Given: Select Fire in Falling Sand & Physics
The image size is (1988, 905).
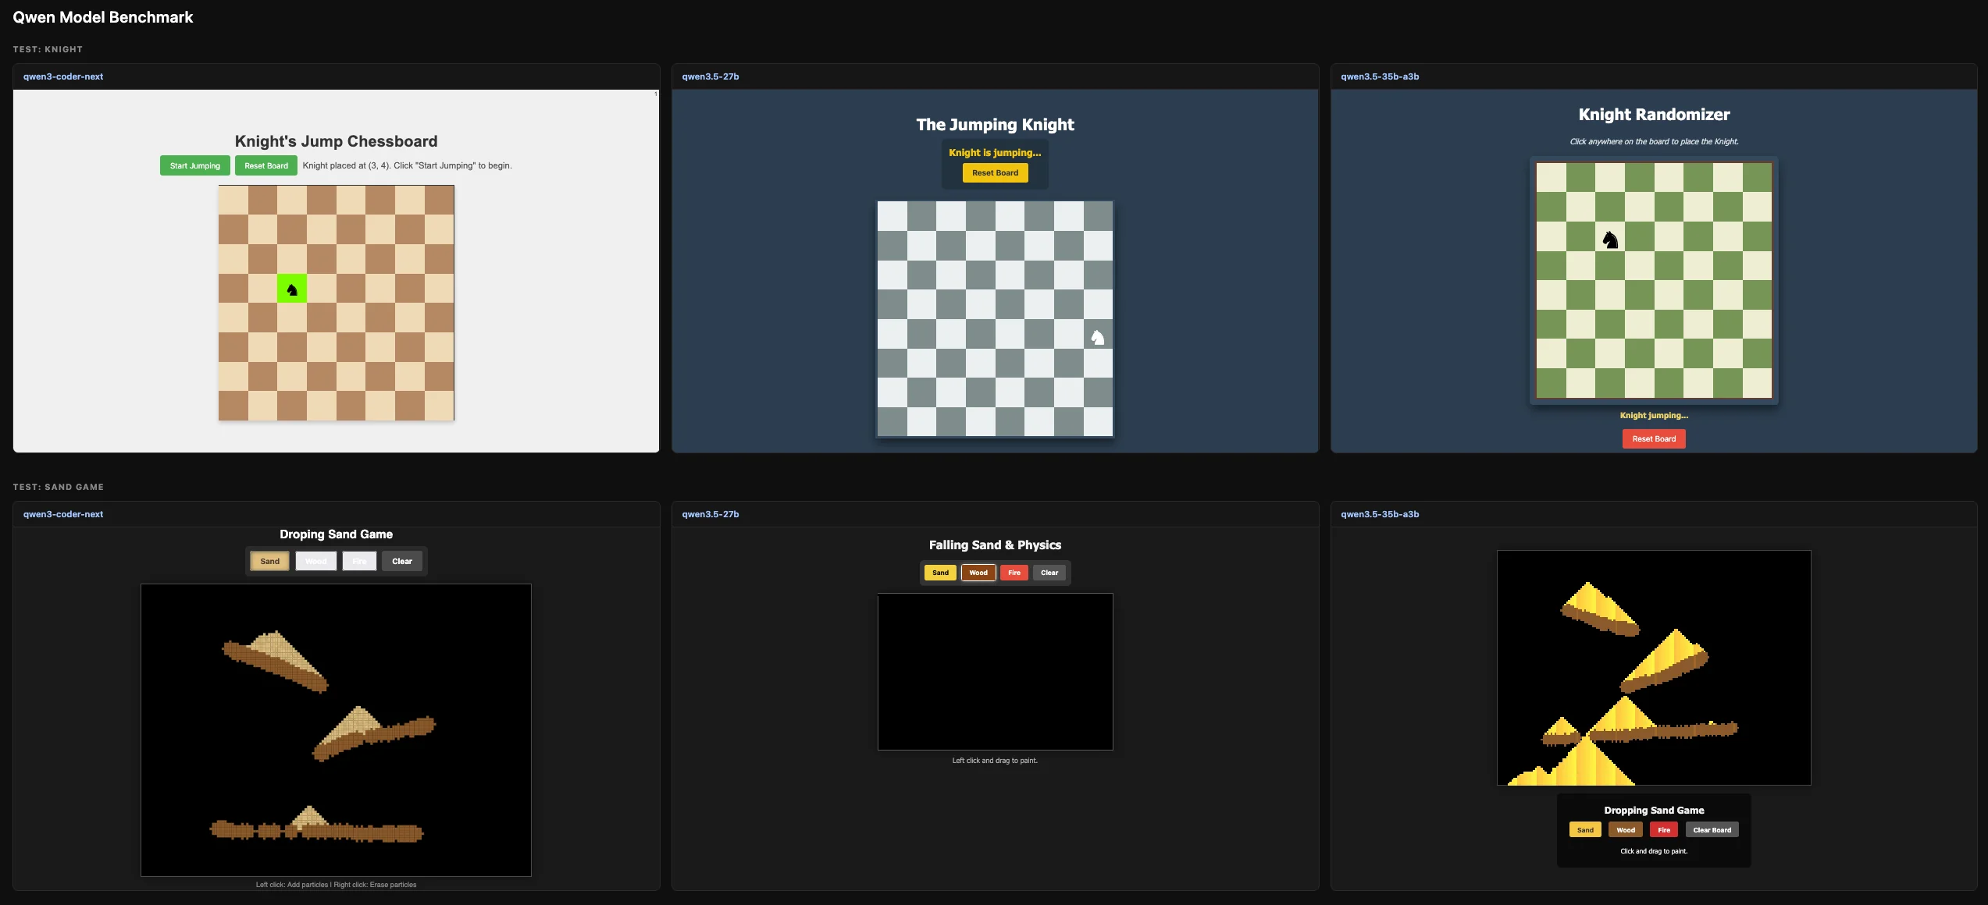Looking at the screenshot, I should [1014, 573].
